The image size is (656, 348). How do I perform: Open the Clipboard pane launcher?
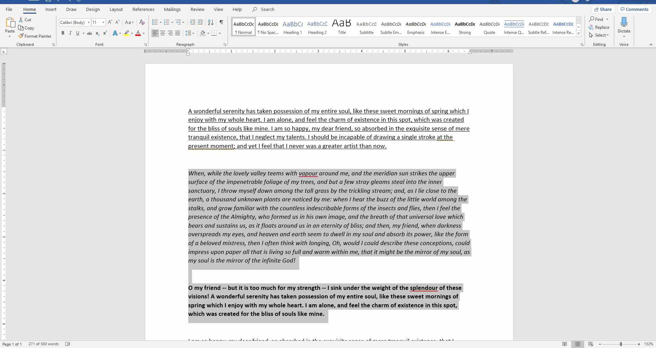point(53,45)
